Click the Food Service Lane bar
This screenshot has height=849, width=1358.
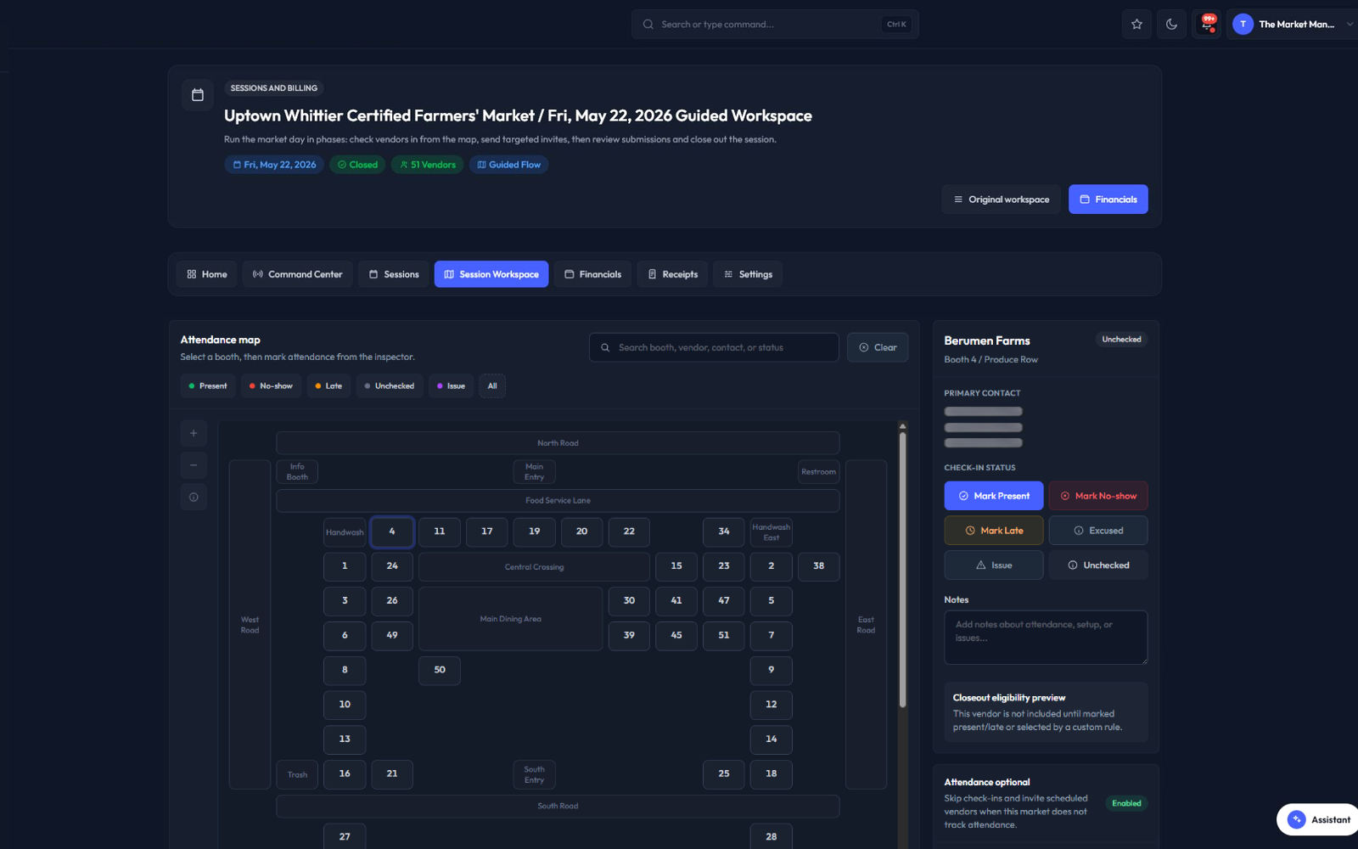point(558,501)
